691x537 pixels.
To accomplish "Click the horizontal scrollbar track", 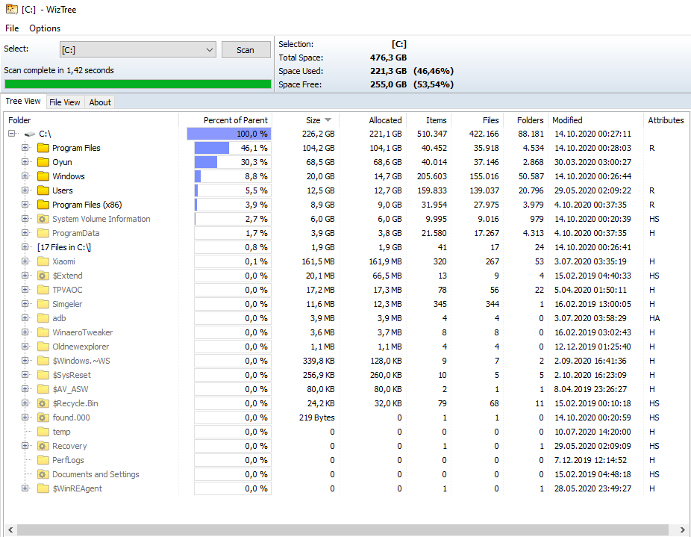I will point(343,530).
